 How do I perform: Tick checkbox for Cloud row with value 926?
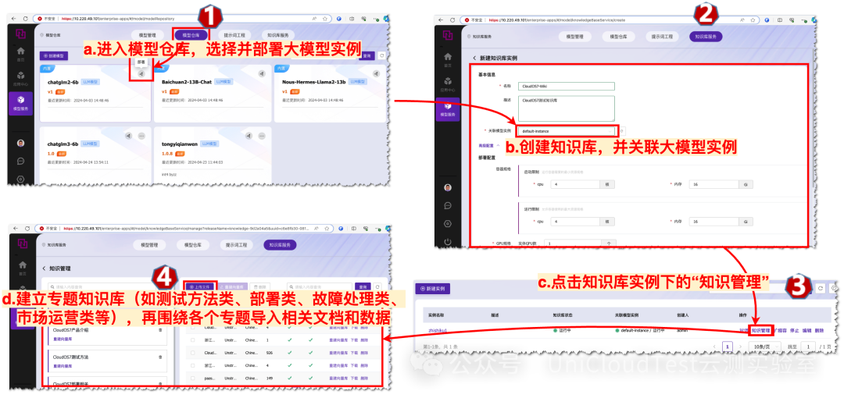(x=193, y=353)
